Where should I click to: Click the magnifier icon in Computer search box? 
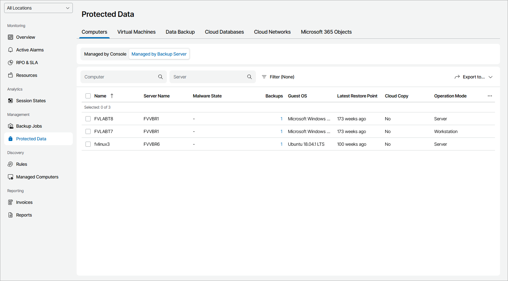161,77
